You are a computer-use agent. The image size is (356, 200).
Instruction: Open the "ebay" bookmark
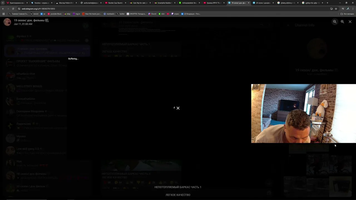tap(67, 14)
